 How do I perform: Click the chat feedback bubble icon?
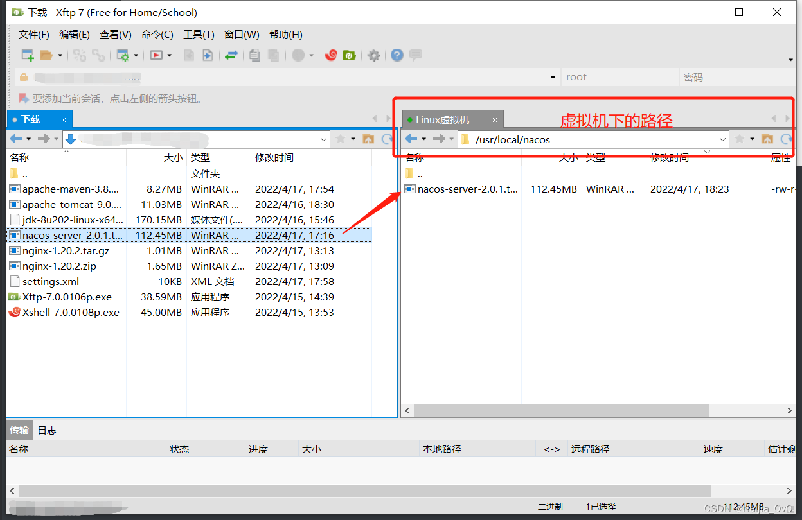416,55
